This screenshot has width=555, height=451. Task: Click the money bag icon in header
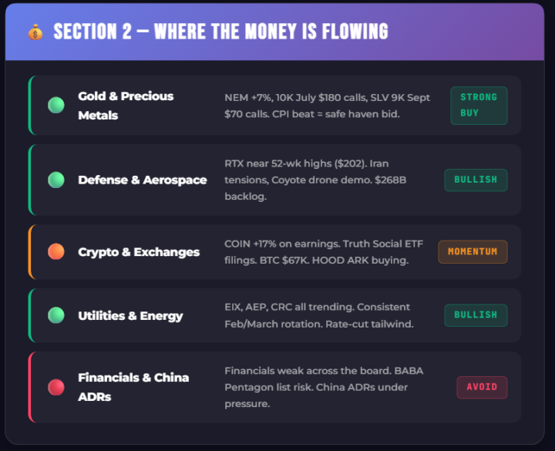coord(35,32)
